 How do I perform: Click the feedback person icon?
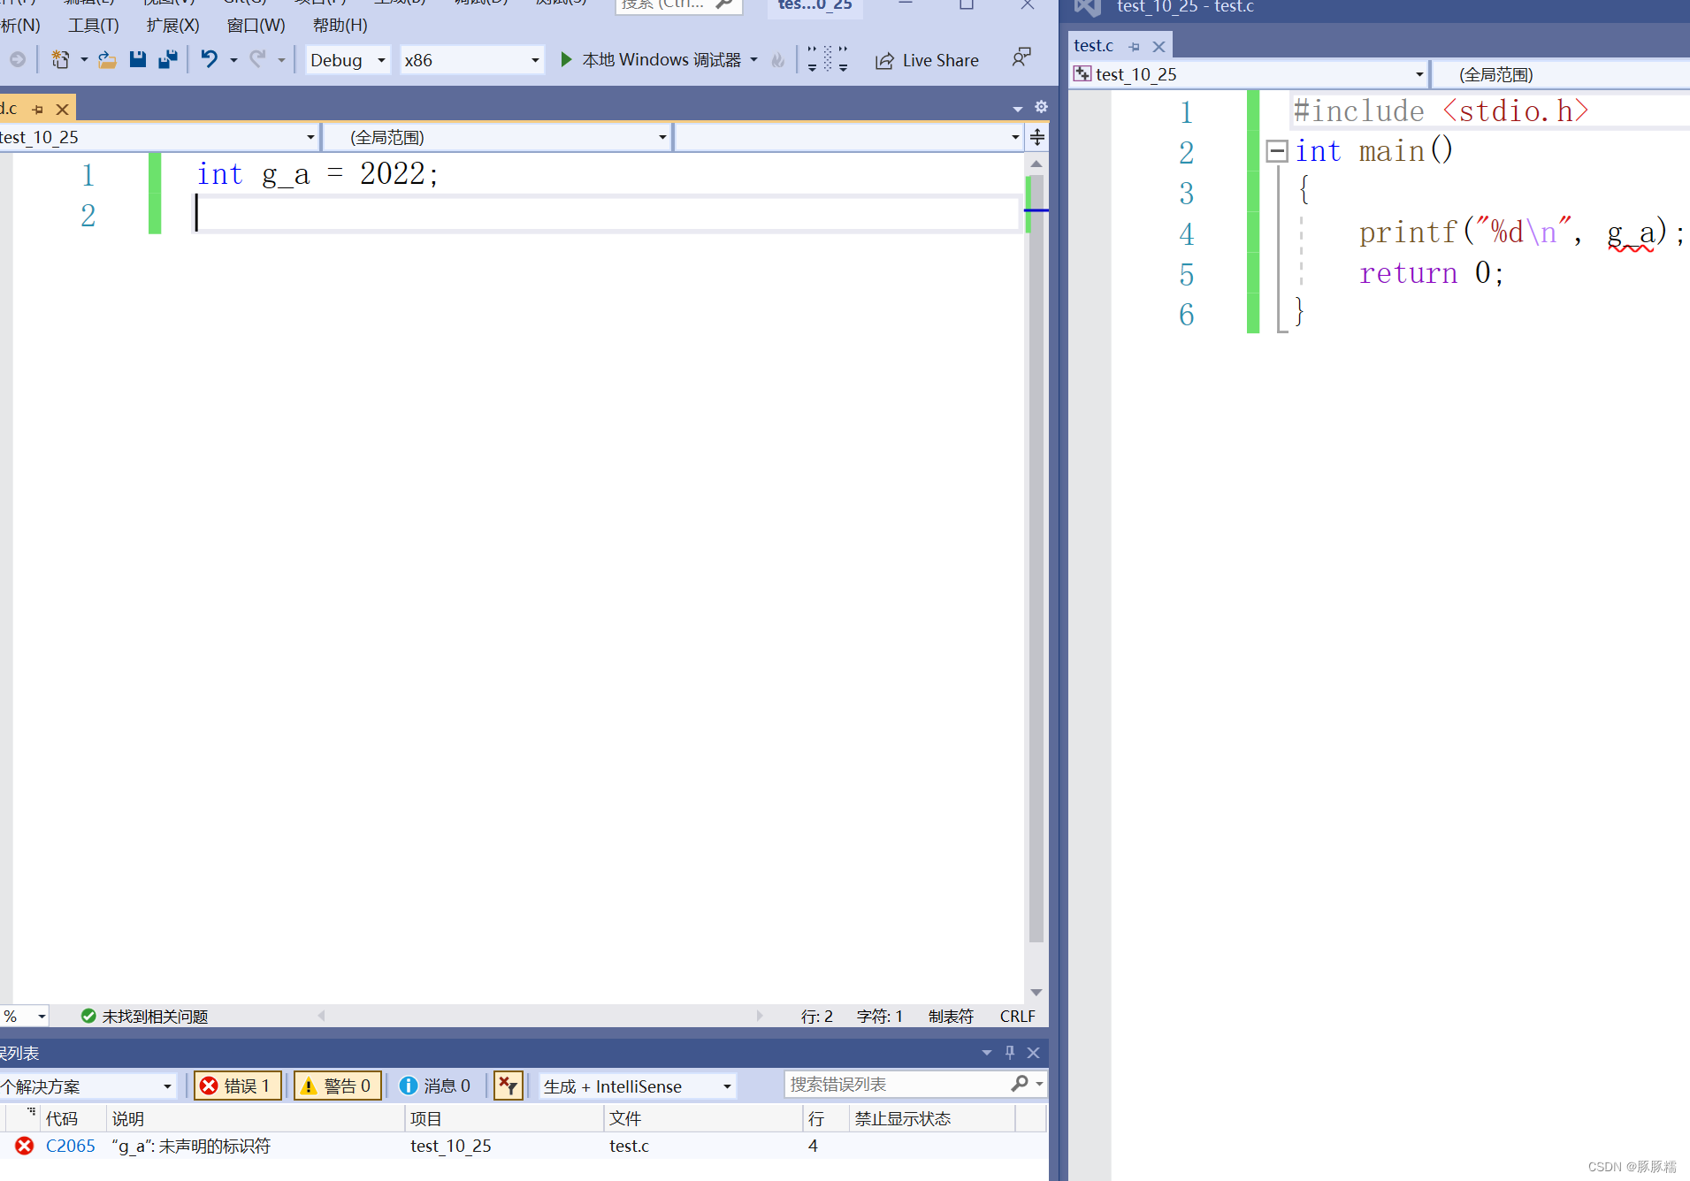point(1021,58)
